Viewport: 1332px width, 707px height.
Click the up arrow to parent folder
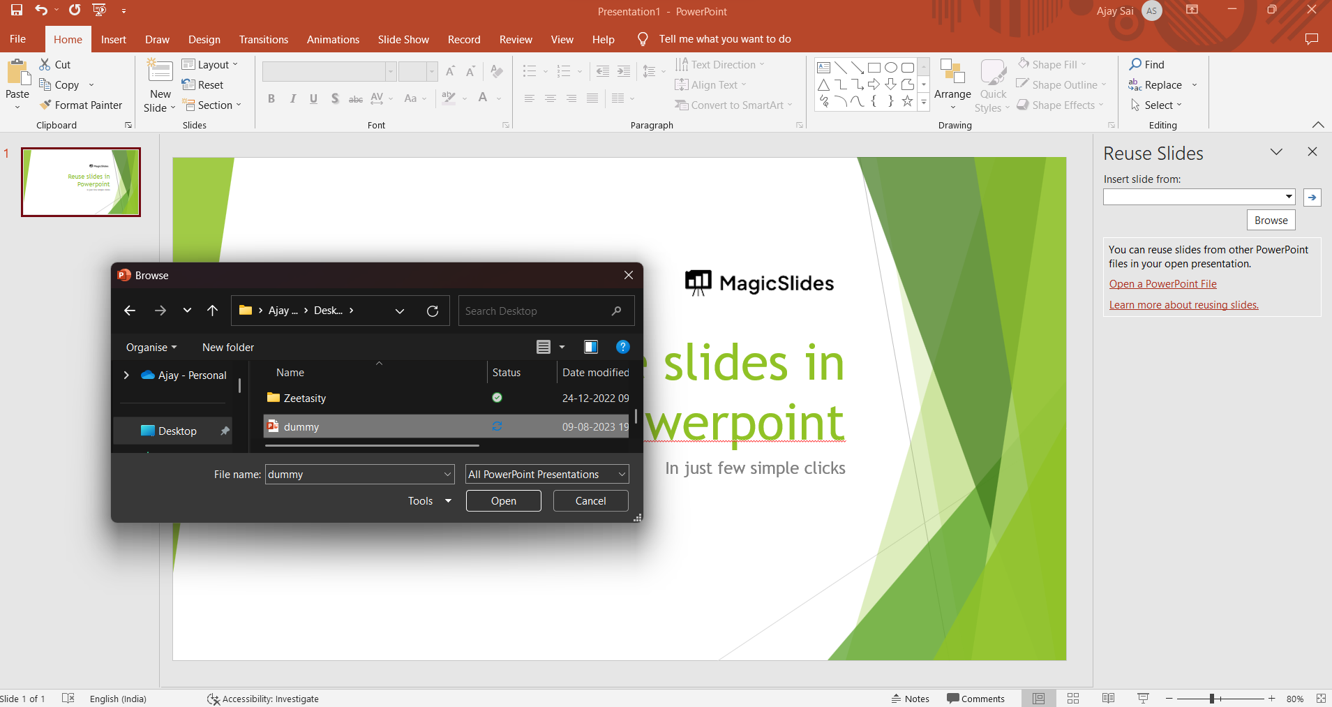213,311
